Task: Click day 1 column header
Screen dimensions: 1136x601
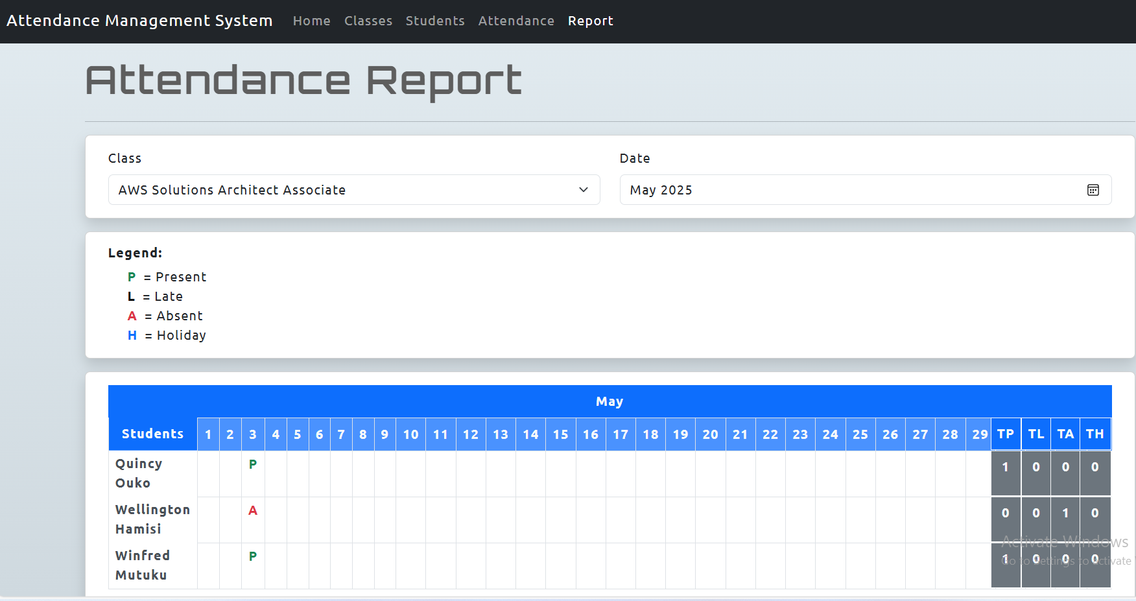Action: click(208, 434)
